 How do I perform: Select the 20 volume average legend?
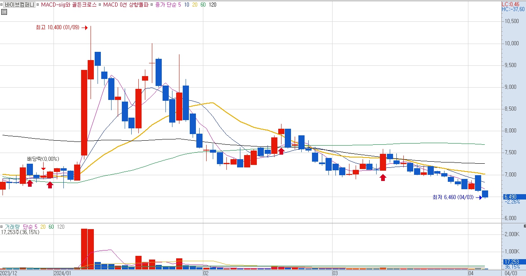point(43,227)
